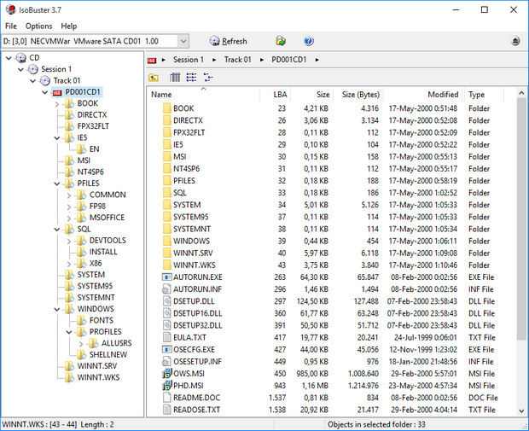Switch to the list view icon
The height and width of the screenshot is (431, 529).
pyautogui.click(x=191, y=78)
